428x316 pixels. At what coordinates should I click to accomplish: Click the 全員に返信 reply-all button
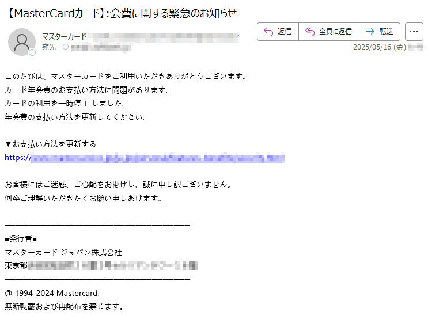tap(329, 32)
